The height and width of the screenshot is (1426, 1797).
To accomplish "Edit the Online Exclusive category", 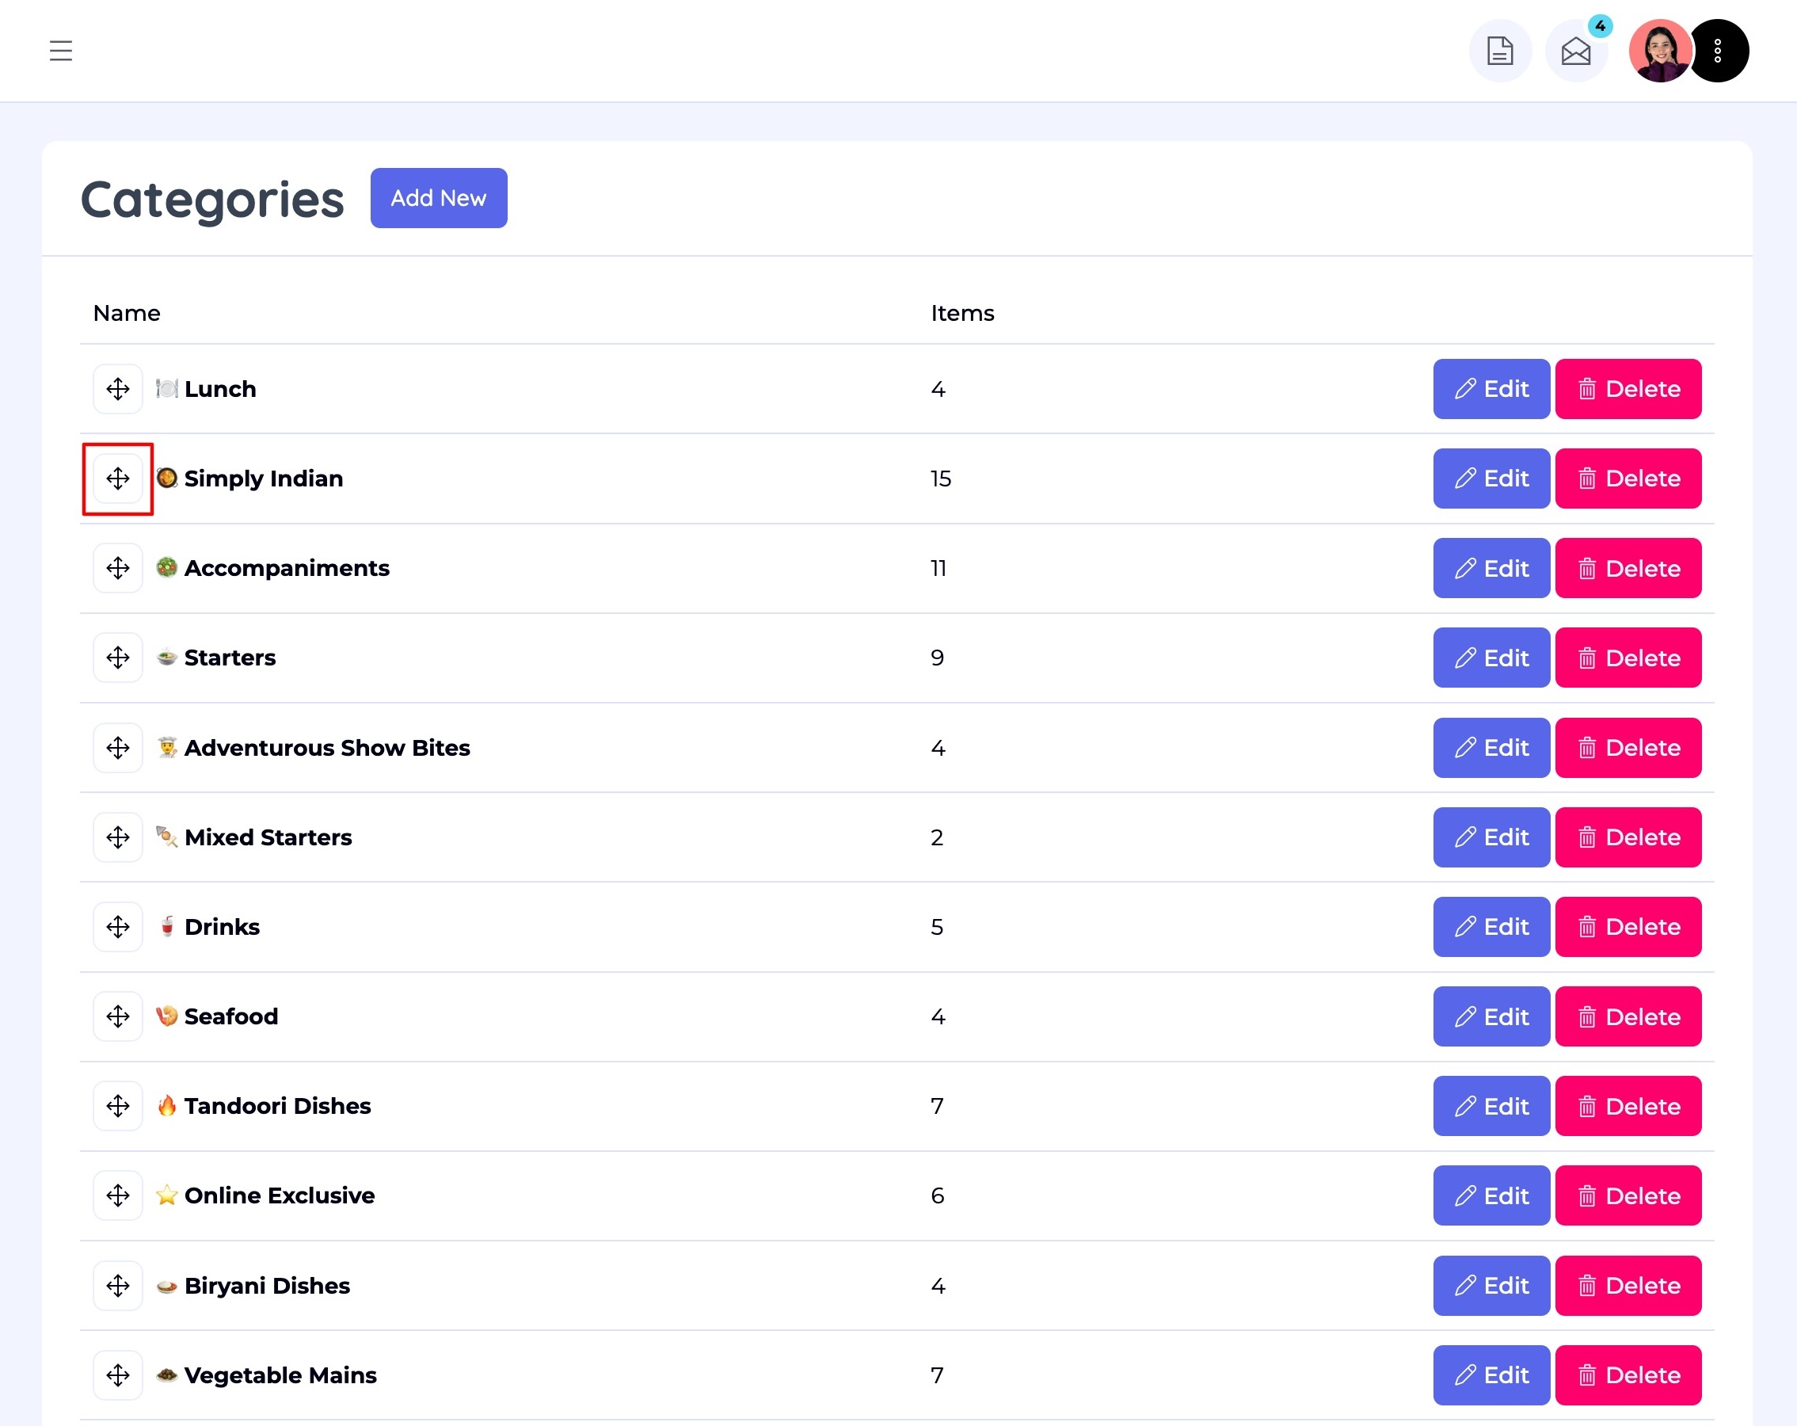I will point(1491,1195).
